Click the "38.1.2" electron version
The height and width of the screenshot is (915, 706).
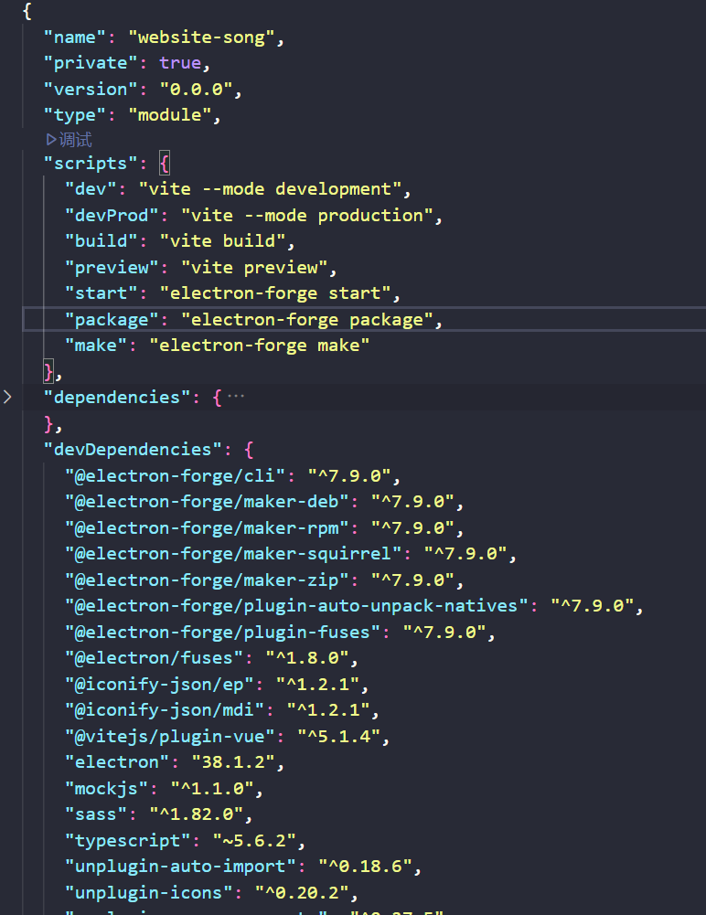tap(233, 762)
